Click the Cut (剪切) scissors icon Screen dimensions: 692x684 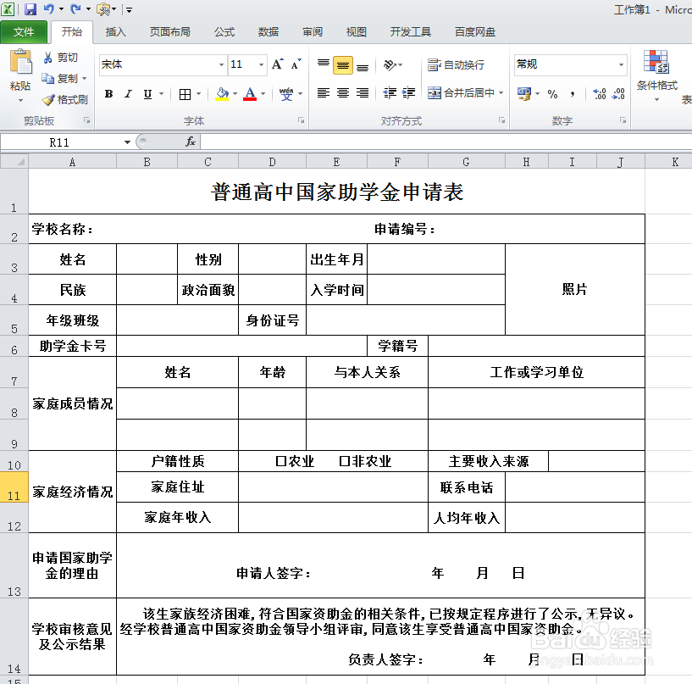[47, 58]
